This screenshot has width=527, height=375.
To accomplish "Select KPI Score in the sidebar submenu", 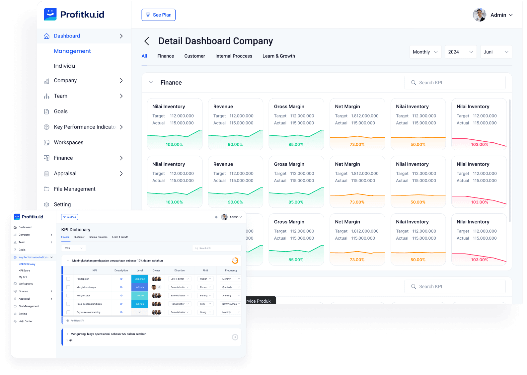I will point(24,270).
